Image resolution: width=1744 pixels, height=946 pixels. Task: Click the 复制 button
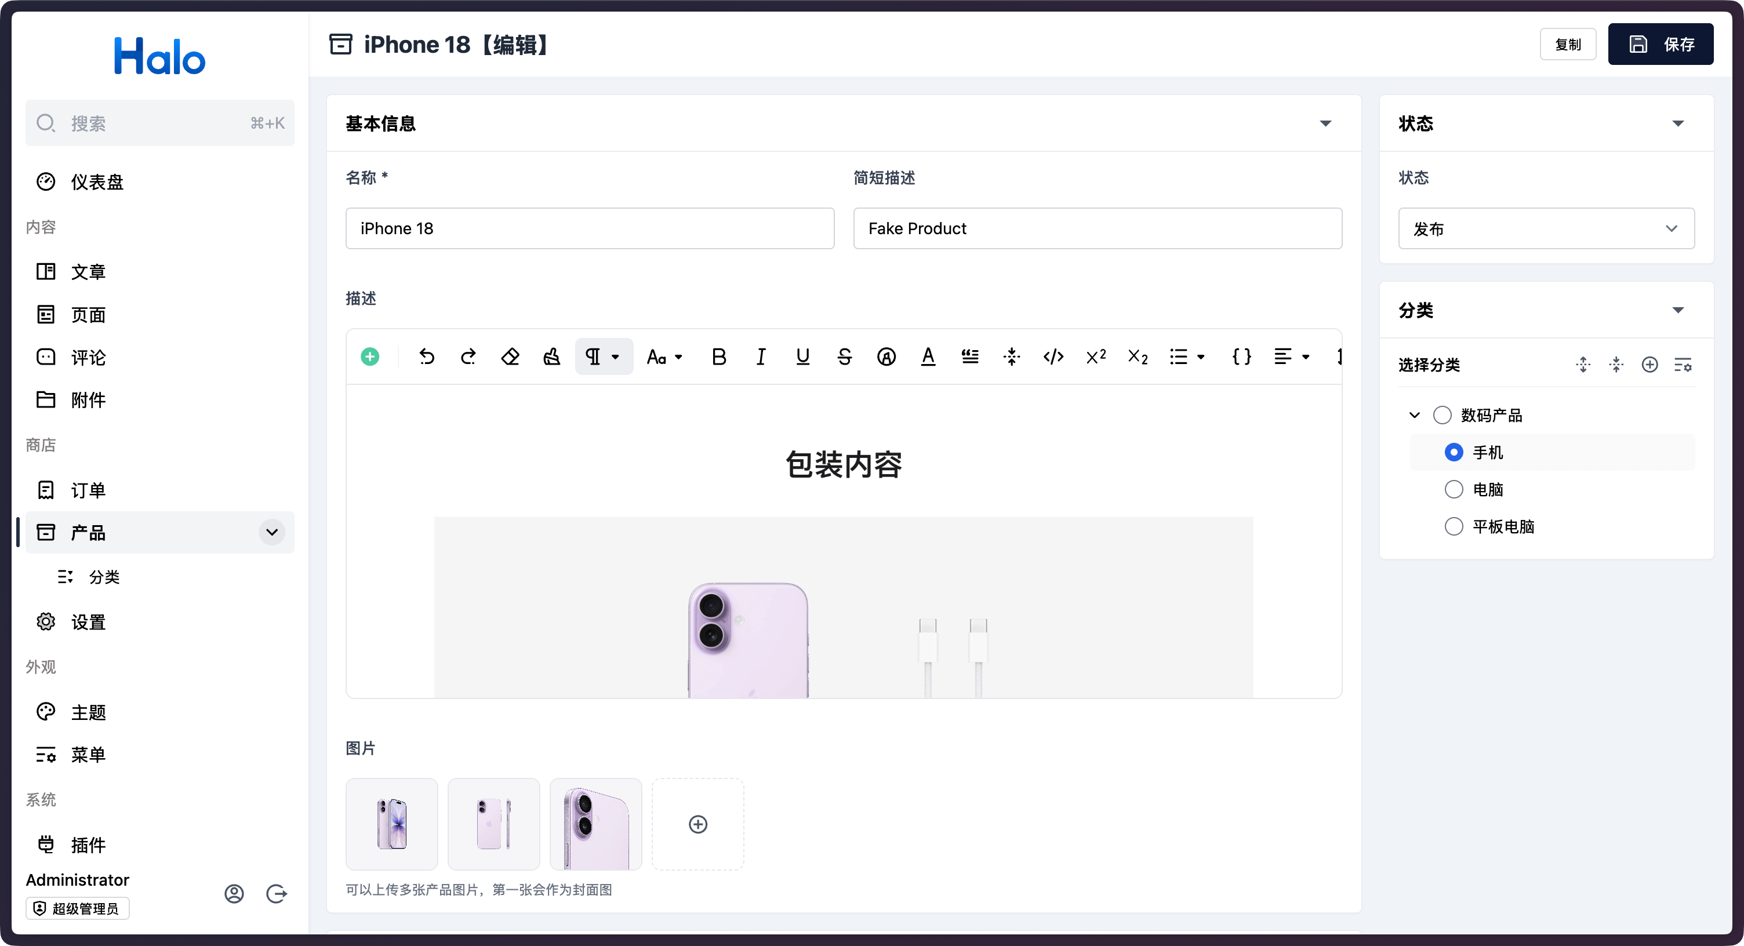[x=1568, y=45]
